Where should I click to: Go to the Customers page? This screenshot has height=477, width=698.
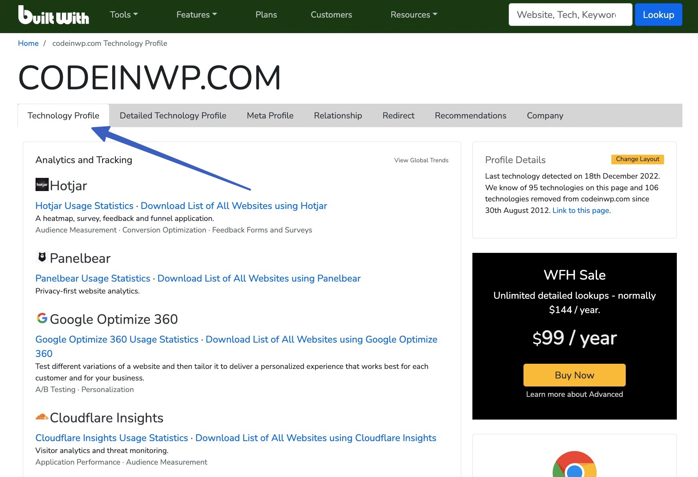coord(331,15)
